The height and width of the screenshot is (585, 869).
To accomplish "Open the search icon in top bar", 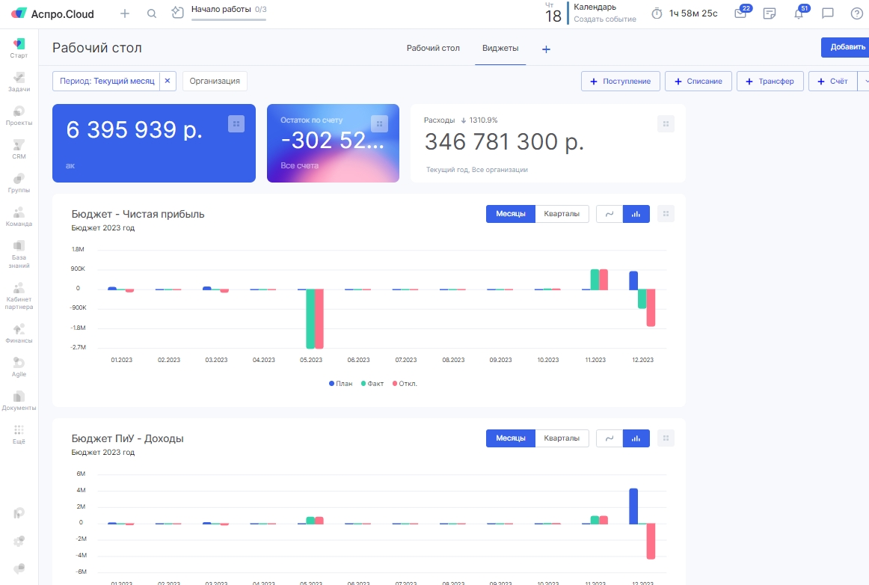I will 152,13.
